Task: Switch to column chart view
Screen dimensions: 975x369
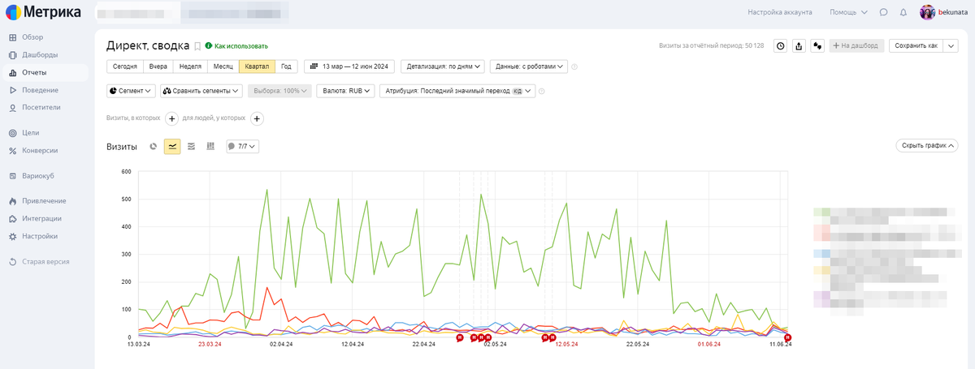Action: point(210,147)
